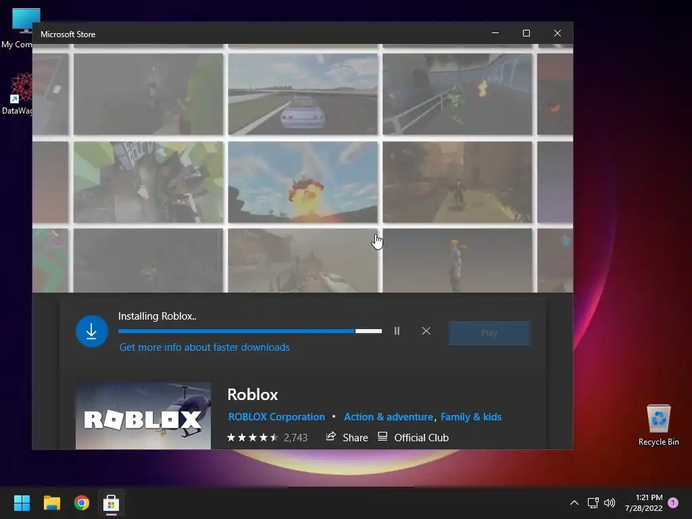Click the blue download arrow icon

[92, 331]
